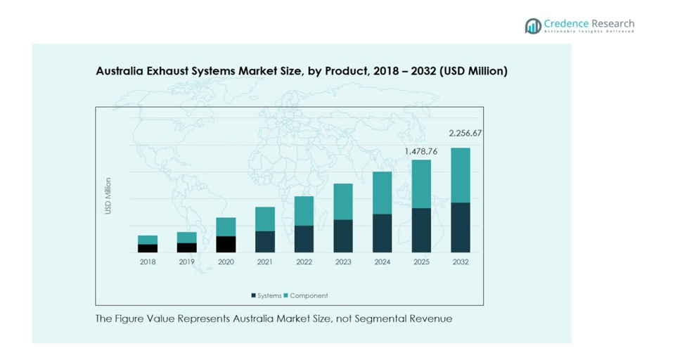Click the 2019 x-axis year label
694x360 pixels.
tap(186, 262)
